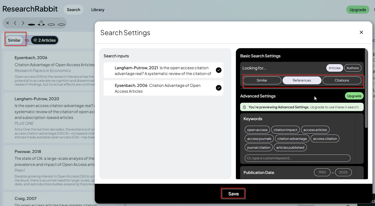Open the Piwowar, 2018 result card
This screenshot has width=375, height=206.
[49, 167]
